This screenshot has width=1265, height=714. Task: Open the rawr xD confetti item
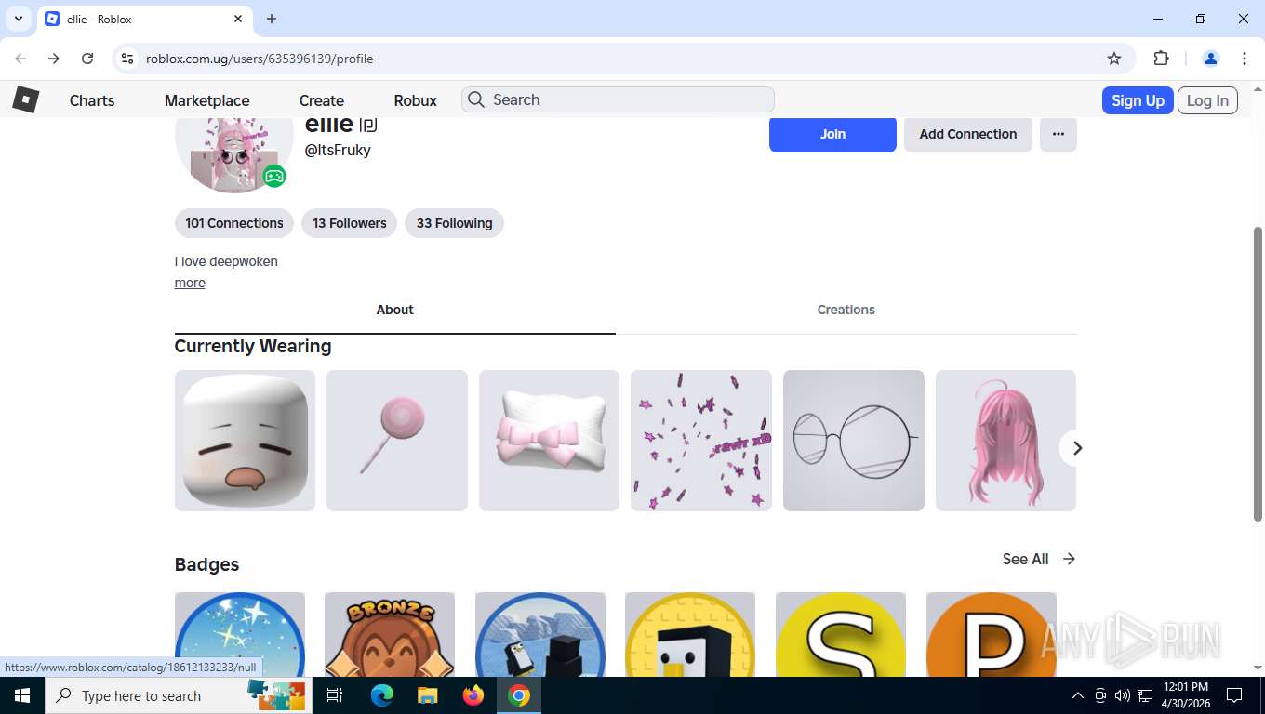(x=701, y=441)
